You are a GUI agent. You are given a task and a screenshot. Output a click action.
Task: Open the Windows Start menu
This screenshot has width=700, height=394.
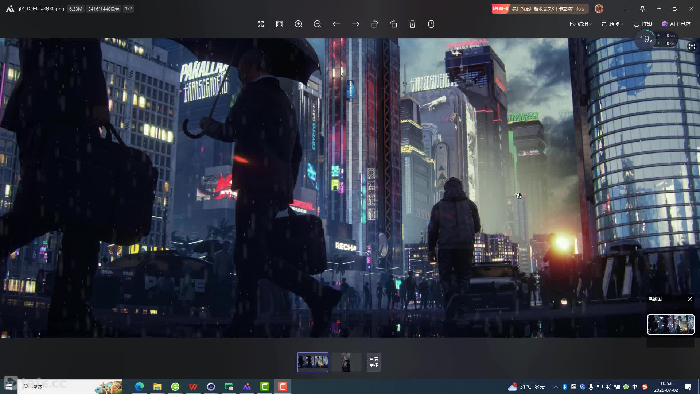[9, 387]
